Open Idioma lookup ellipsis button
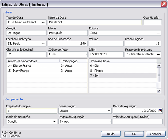 [x=85, y=33]
